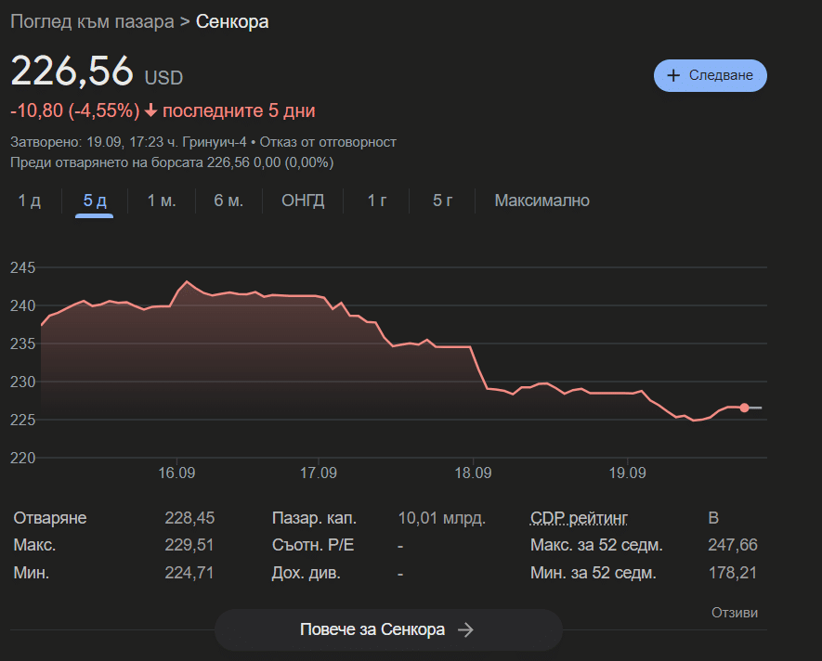This screenshot has width=822, height=661.
Task: Click the market cap value 10,01 млрд.
Action: pos(442,518)
